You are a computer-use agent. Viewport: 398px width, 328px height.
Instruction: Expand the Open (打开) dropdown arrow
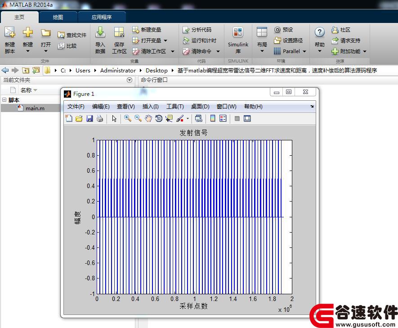(46, 51)
